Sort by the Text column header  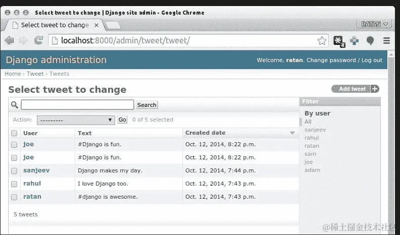(85, 133)
